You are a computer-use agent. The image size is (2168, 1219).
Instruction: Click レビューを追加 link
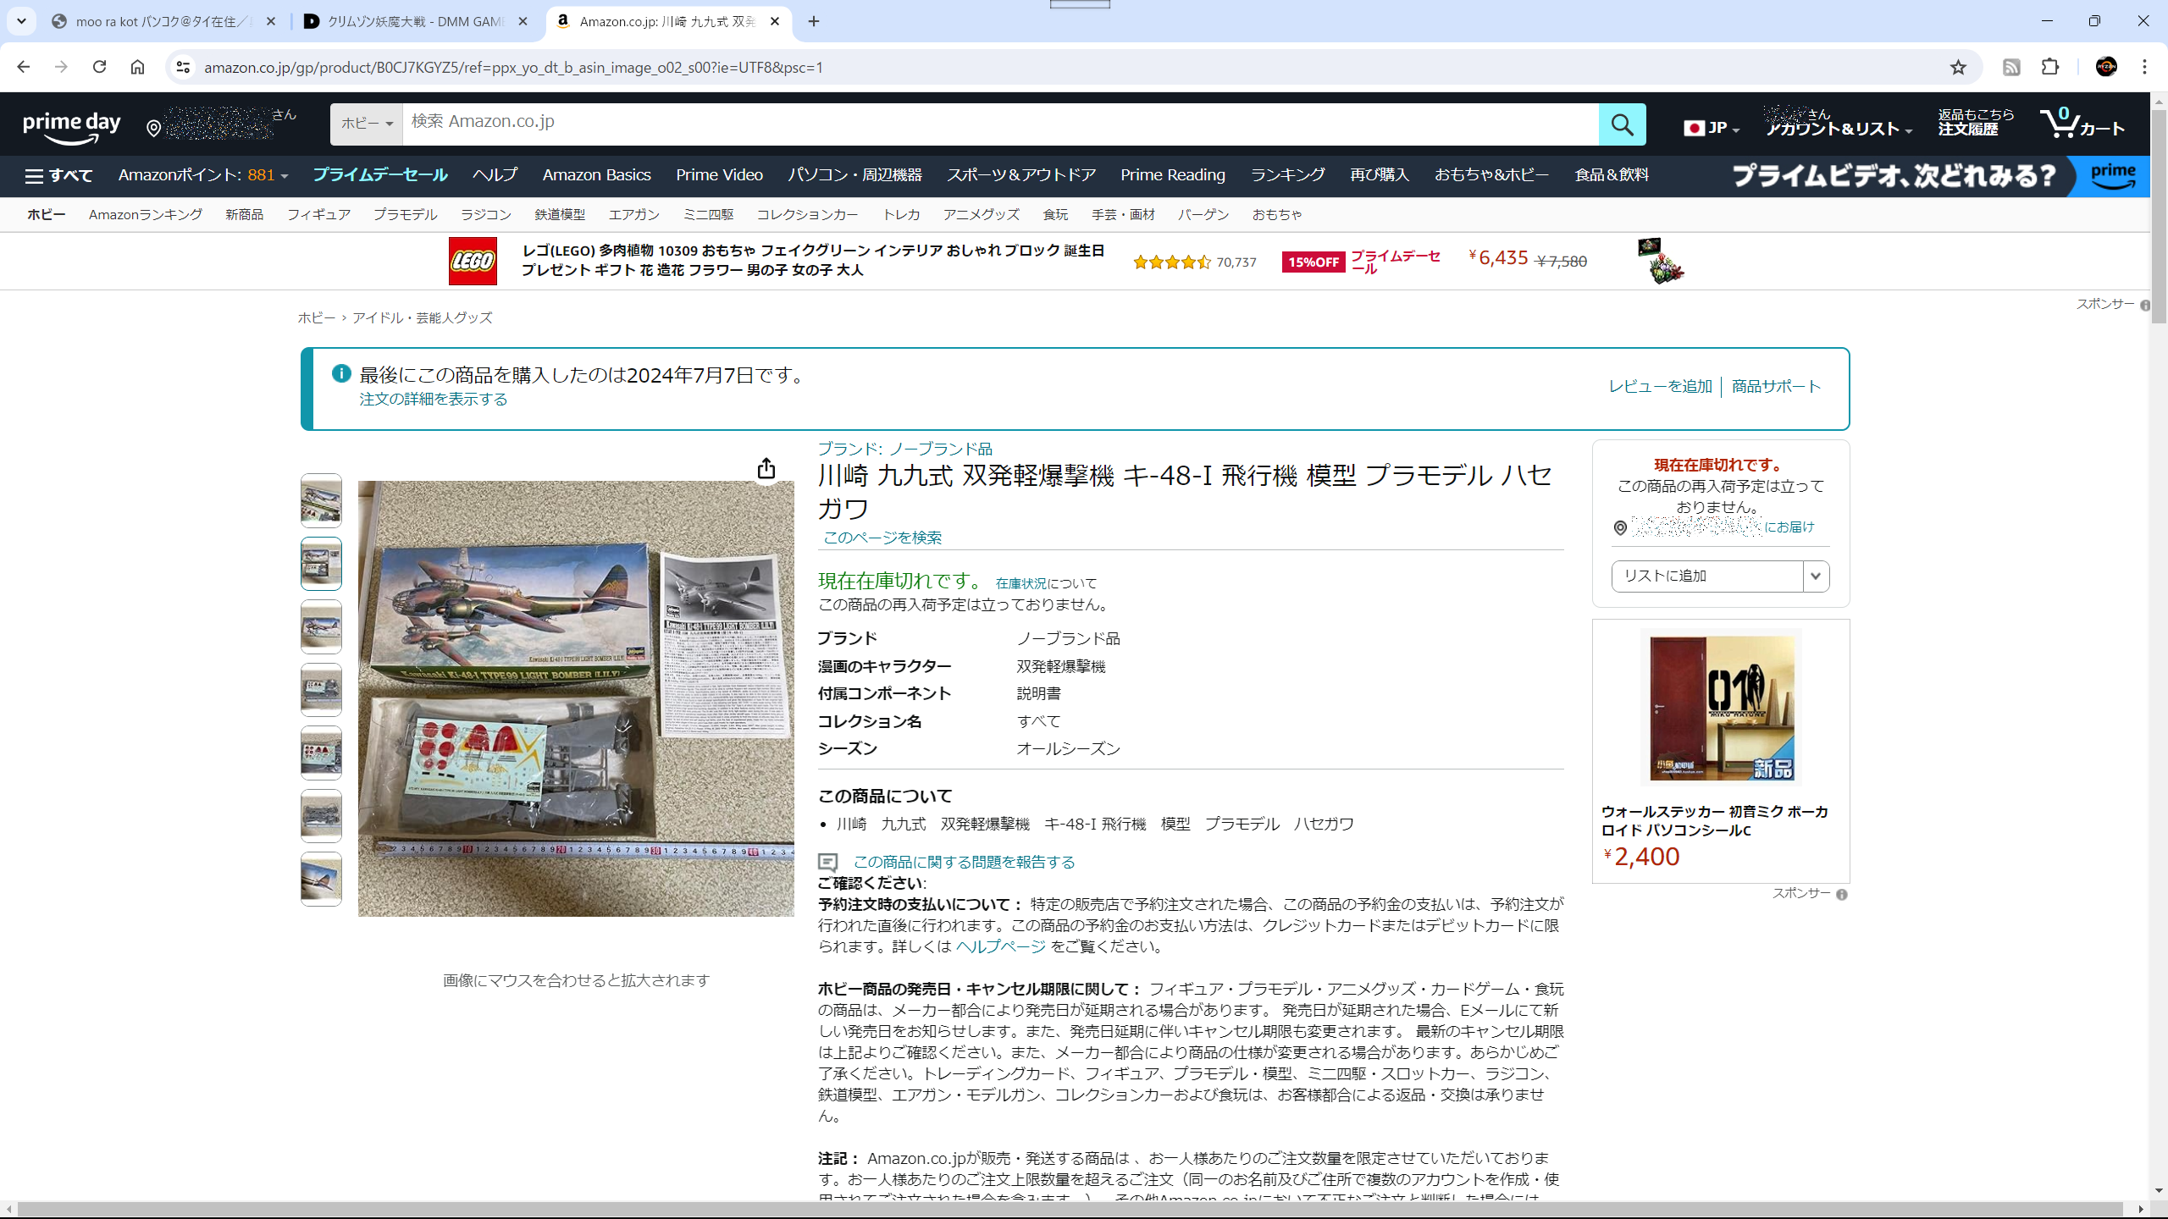click(x=1660, y=386)
